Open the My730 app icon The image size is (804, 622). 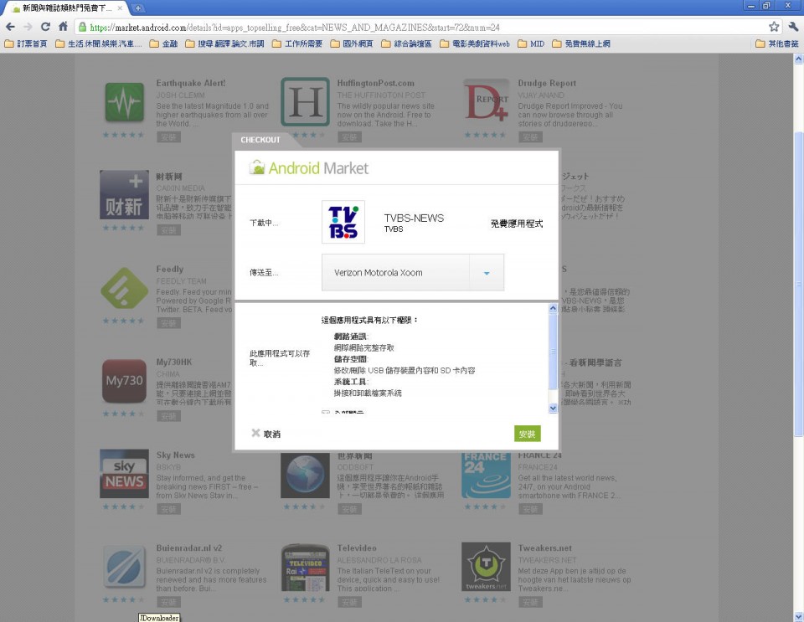pos(124,381)
